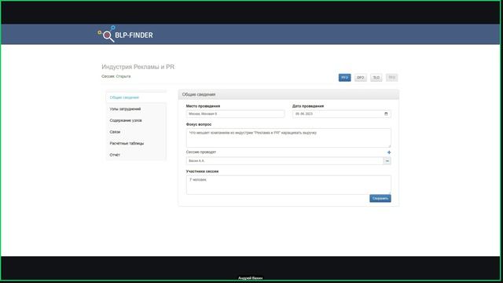Click the presenter name caption at screen bottom

(250, 278)
